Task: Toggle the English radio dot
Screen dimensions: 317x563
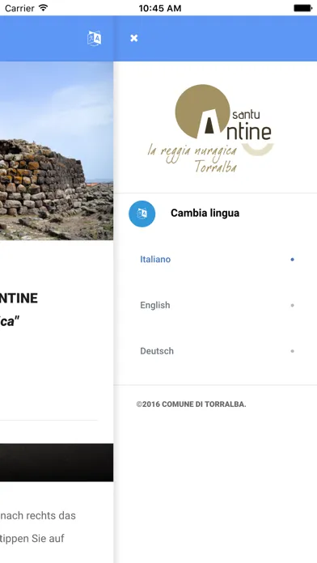Action: [x=292, y=305]
